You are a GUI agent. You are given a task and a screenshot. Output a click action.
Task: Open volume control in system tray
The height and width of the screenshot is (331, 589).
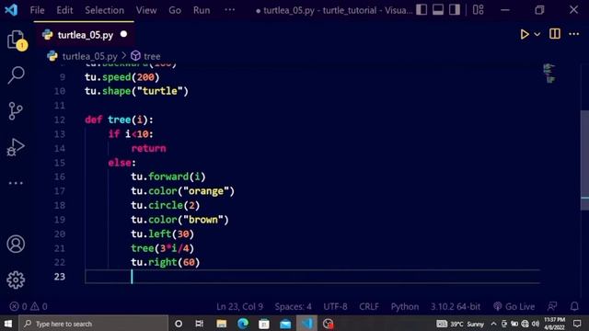click(x=536, y=324)
